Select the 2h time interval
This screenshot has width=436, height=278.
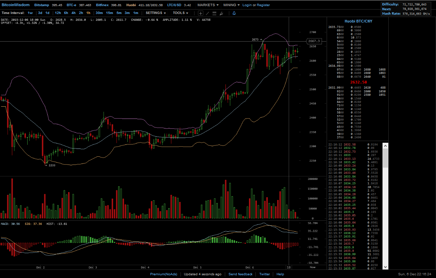81,13
